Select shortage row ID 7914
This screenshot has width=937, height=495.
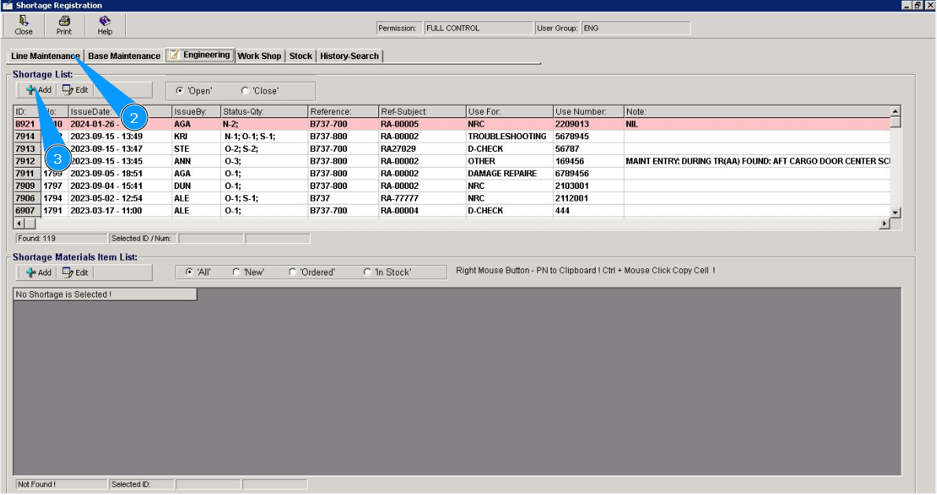pyautogui.click(x=452, y=136)
